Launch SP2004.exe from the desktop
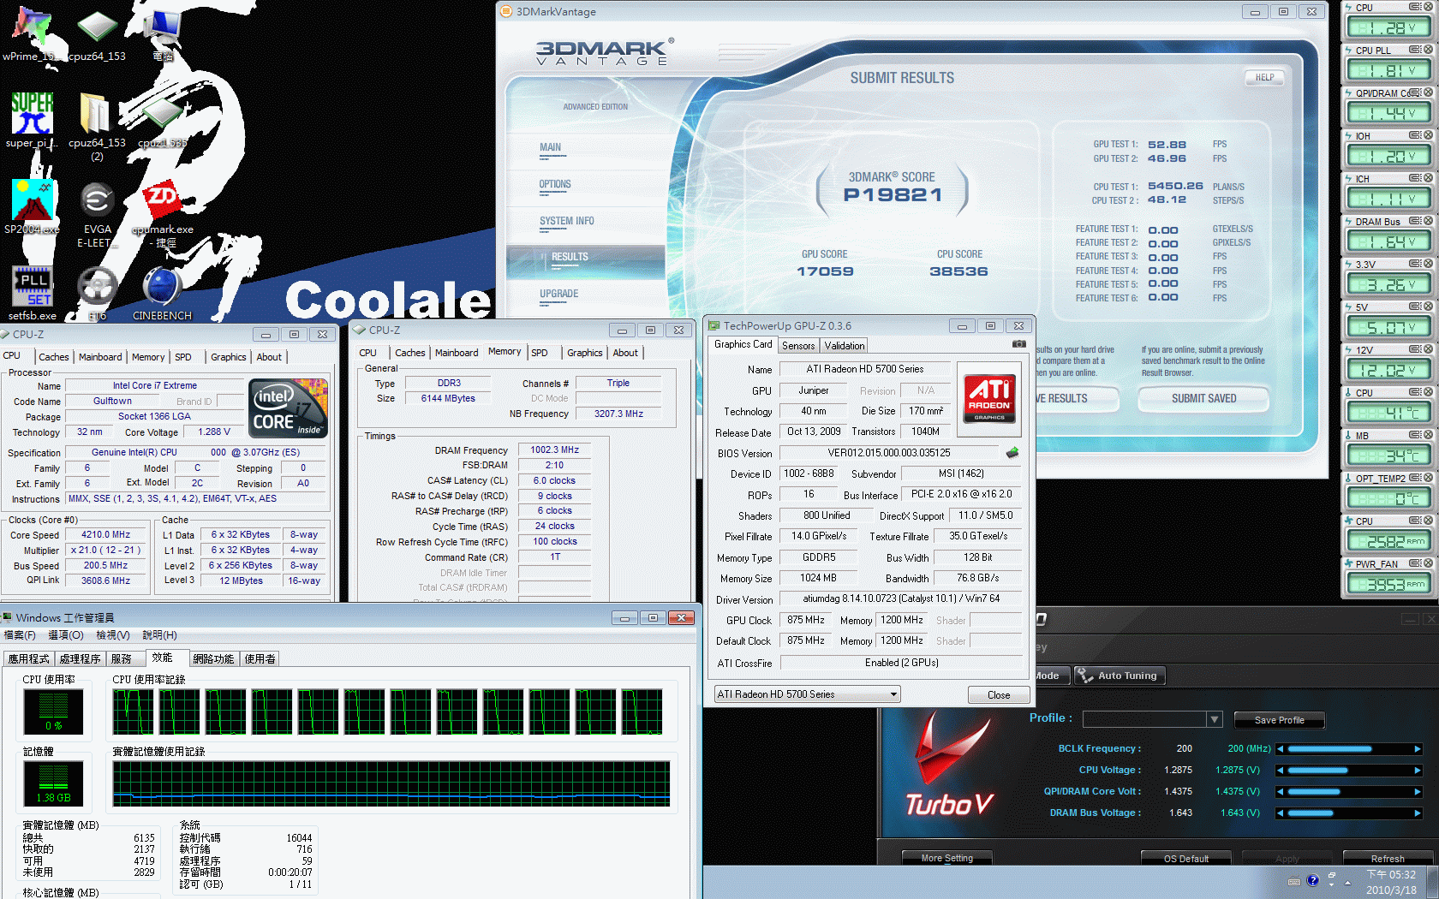The image size is (1439, 899). click(x=32, y=206)
